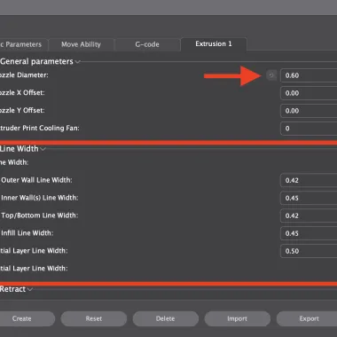The height and width of the screenshot is (337, 337).
Task: Switch to the Move Ability tab
Action: tap(81, 44)
